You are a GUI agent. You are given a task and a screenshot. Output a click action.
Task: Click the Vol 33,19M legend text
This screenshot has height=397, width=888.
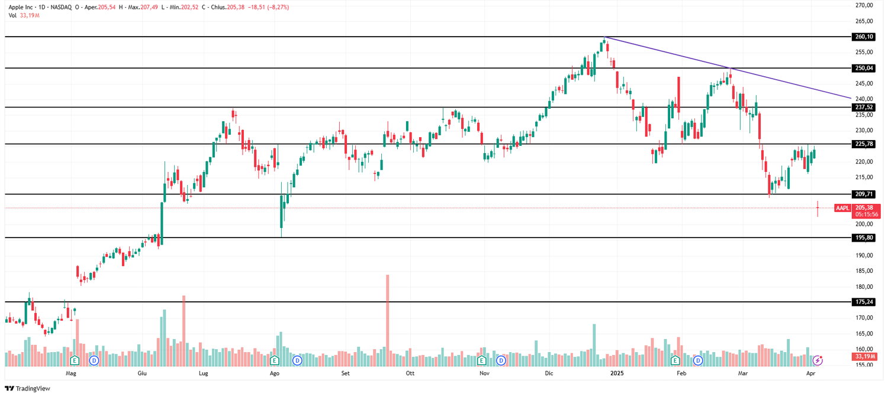24,15
